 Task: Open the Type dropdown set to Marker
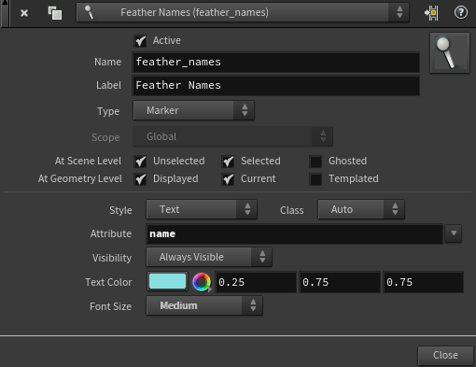193,110
